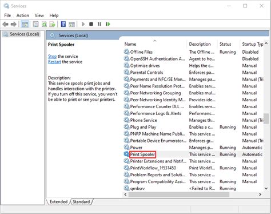Screen dimensions: 271x214
Task: Click the Offline Files Disabled startup cell
Action: [x=250, y=52]
